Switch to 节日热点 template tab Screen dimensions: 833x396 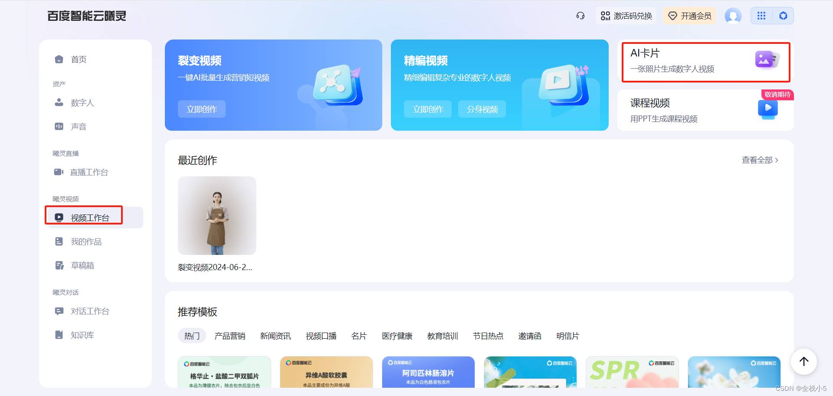(488, 336)
